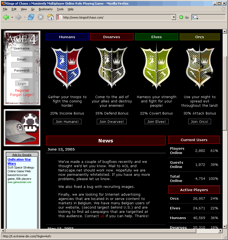
Task: Click into the Username input field
Action: click(x=22, y=54)
